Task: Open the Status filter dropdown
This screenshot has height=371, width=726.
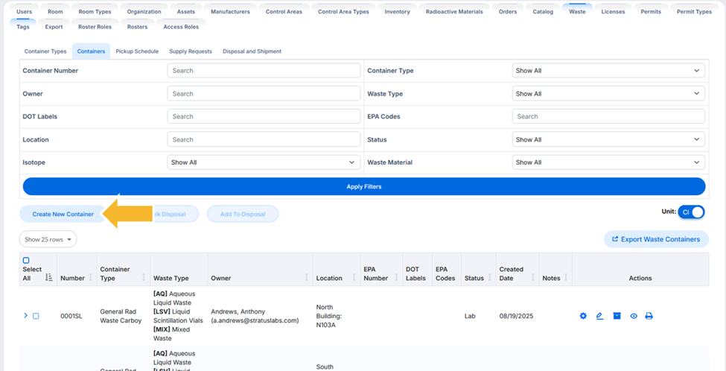Action: pos(608,139)
